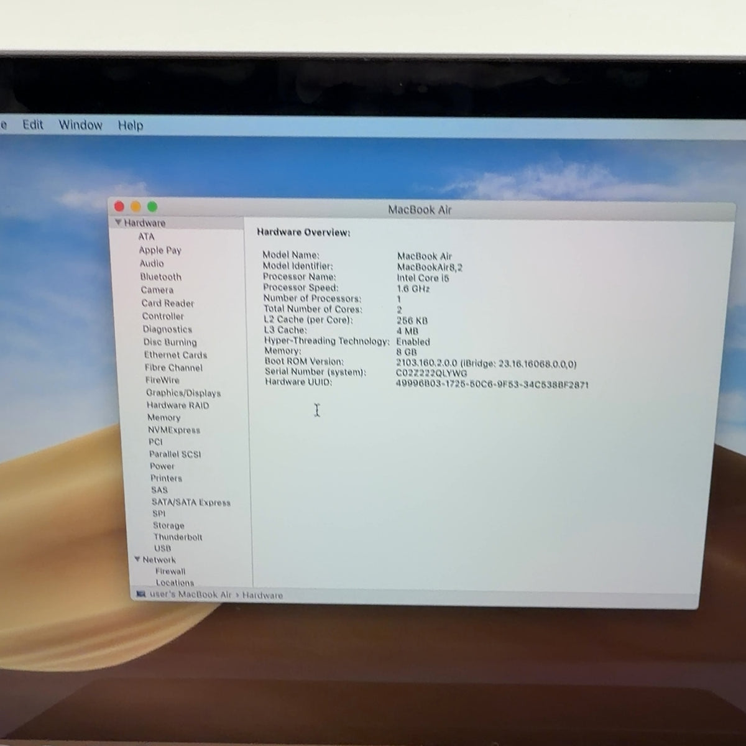Viewport: 746px width, 746px height.
Task: Select SATA/SATA Express in the sidebar
Action: [x=191, y=502]
